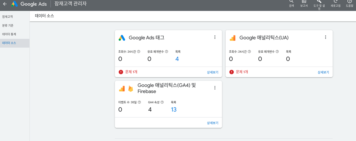Viewport: 356px width, 141px height.
Task: Click help icon beside 유효 매개변수 on Ads 태그 card
Action: click(x=167, y=52)
